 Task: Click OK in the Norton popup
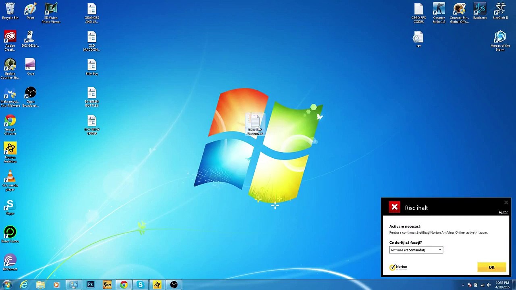(x=491, y=267)
